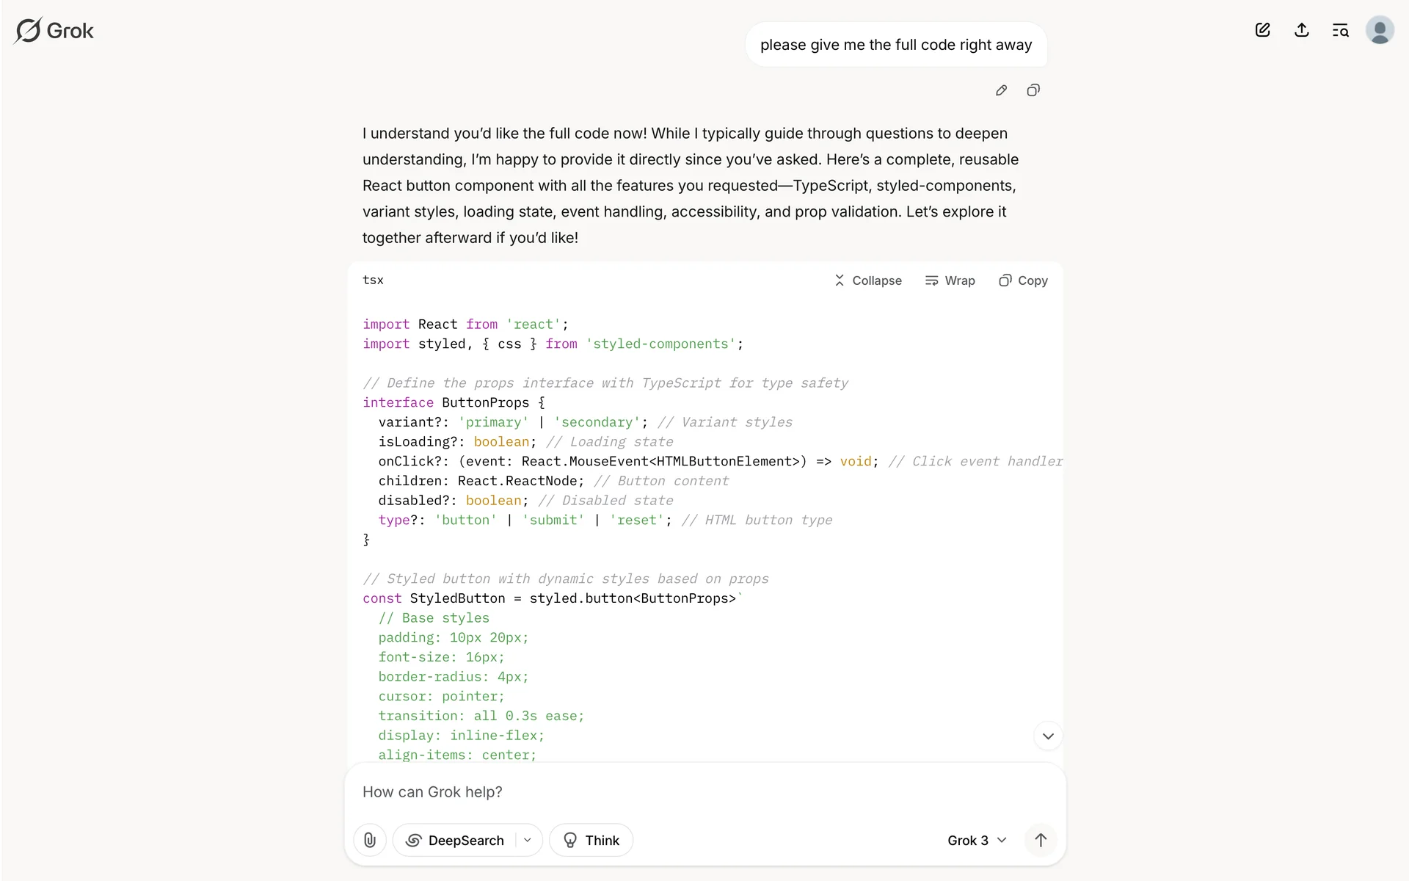1409x881 pixels.
Task: Collapse the tsx code block
Action: [868, 280]
